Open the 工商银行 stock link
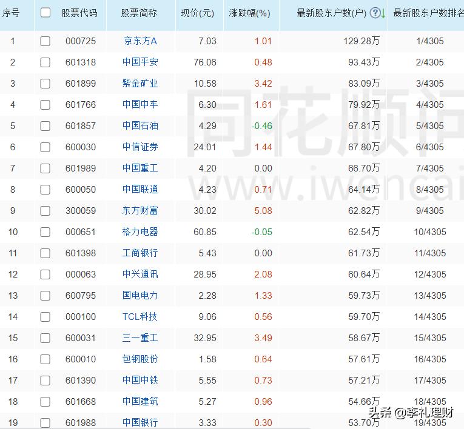This screenshot has height=429, width=464. pyautogui.click(x=140, y=253)
